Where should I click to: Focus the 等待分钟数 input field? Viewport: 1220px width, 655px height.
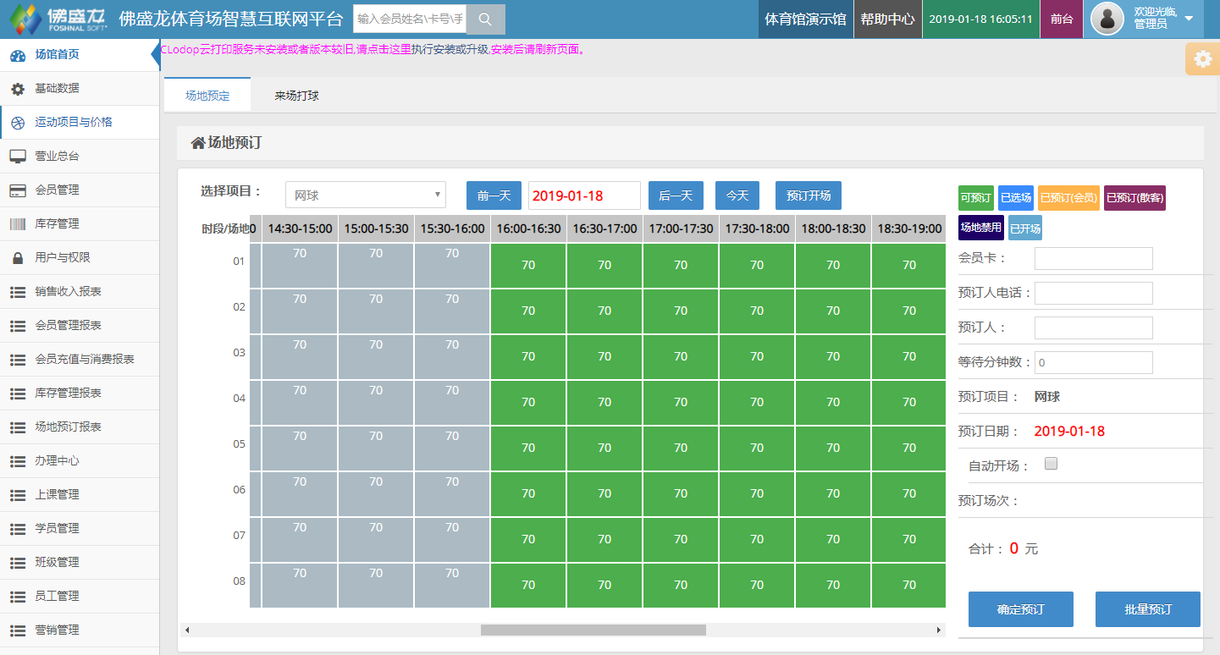[1094, 362]
